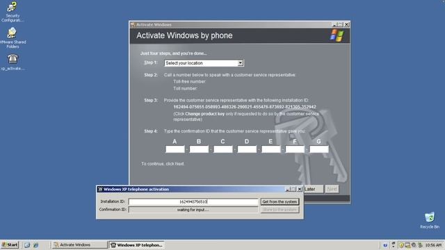Viewport: 445px width, 250px height.
Task: Launch Internet Explorer from quick launch
Action: (35, 245)
